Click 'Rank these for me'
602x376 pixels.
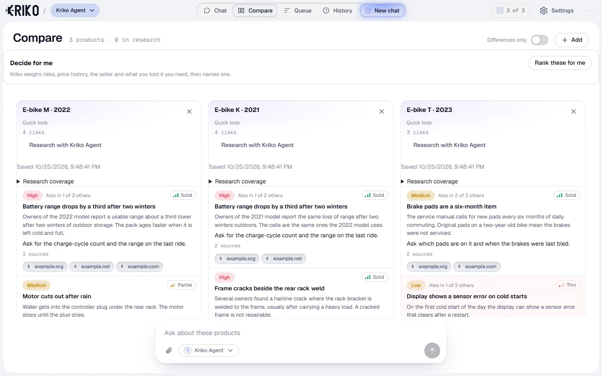coord(560,63)
